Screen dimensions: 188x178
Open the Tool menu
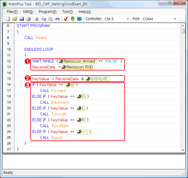(x=68, y=12)
